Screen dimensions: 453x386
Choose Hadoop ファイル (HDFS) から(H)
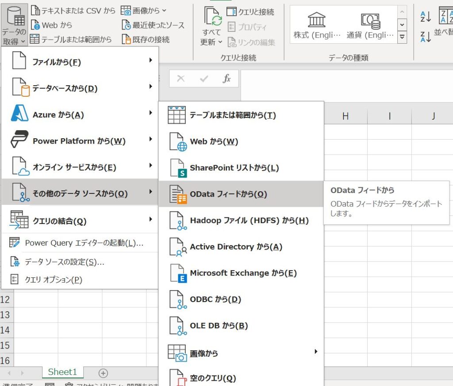241,220
